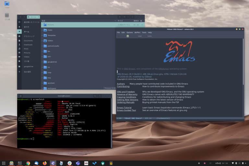
Task: Launch Google Chrome from taskbar
Action: (28, 163)
